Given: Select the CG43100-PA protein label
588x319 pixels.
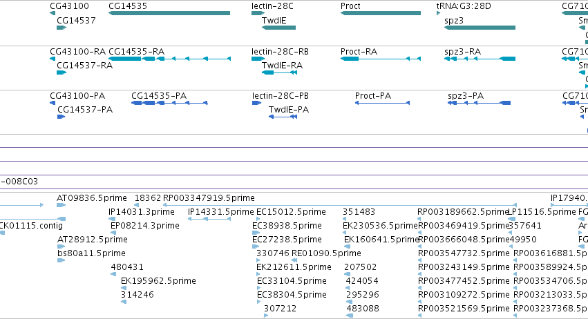Looking at the screenshot, I should [x=77, y=95].
